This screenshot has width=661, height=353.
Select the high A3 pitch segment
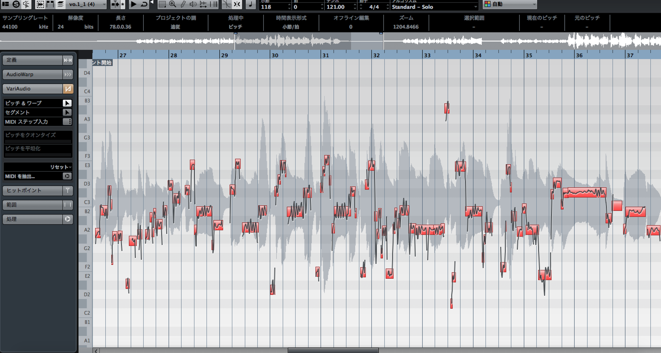[x=447, y=108]
